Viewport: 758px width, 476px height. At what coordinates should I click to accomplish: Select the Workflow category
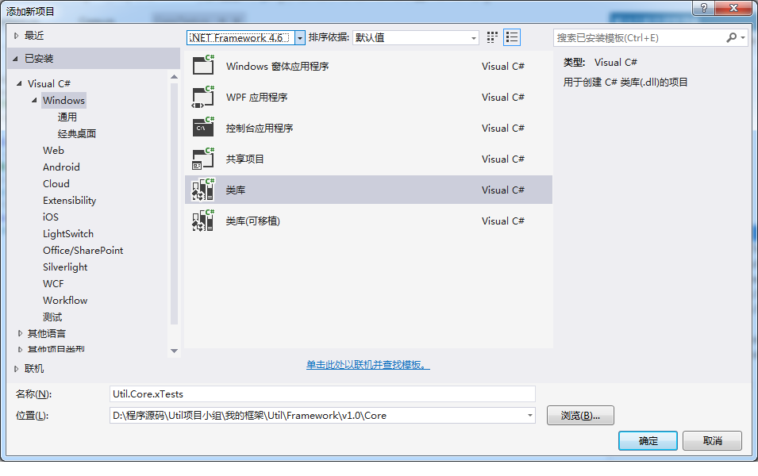coord(65,300)
